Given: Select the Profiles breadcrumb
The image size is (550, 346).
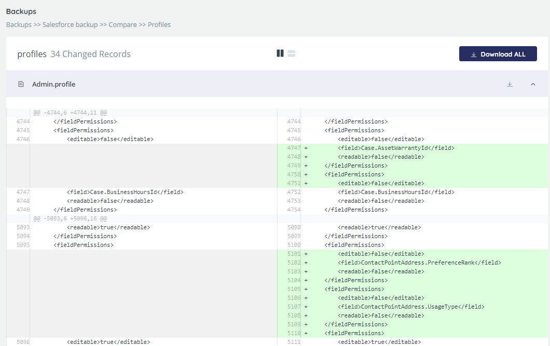Looking at the screenshot, I should click(159, 24).
